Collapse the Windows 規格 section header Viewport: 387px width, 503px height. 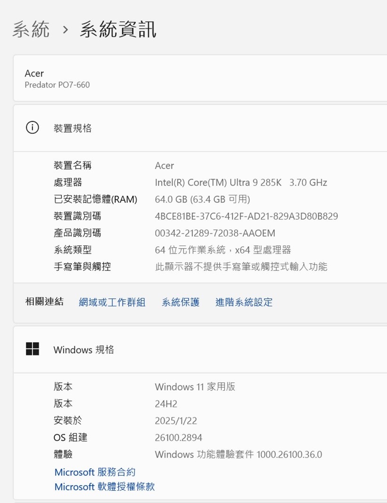click(200, 349)
